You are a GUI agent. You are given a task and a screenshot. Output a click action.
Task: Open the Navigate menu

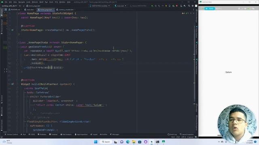21,2
